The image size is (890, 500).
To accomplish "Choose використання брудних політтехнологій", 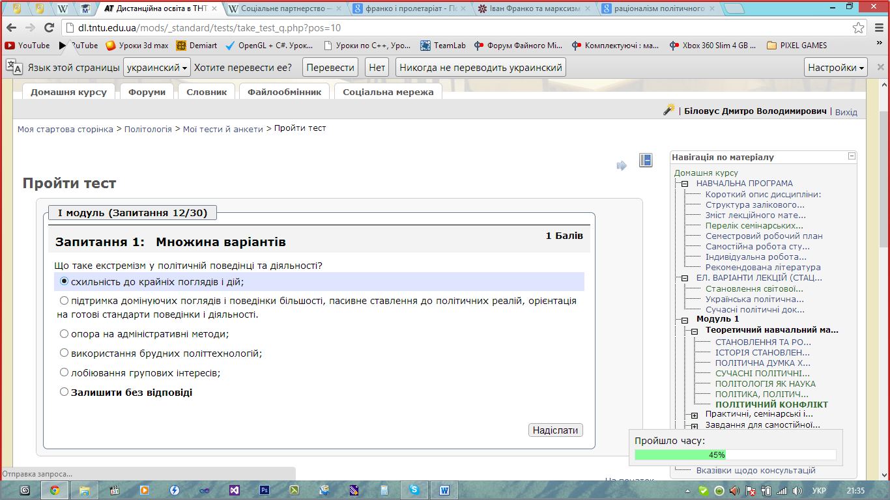I will [64, 353].
